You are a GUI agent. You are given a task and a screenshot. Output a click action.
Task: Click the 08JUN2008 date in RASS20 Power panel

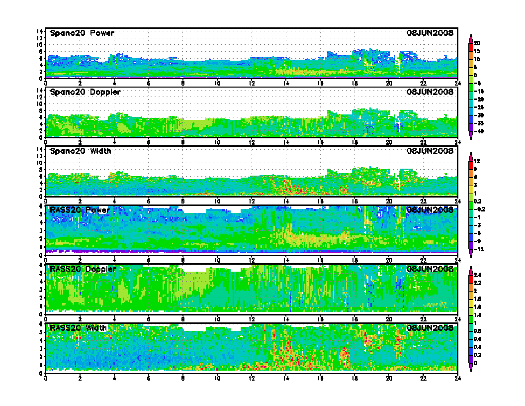click(x=430, y=210)
